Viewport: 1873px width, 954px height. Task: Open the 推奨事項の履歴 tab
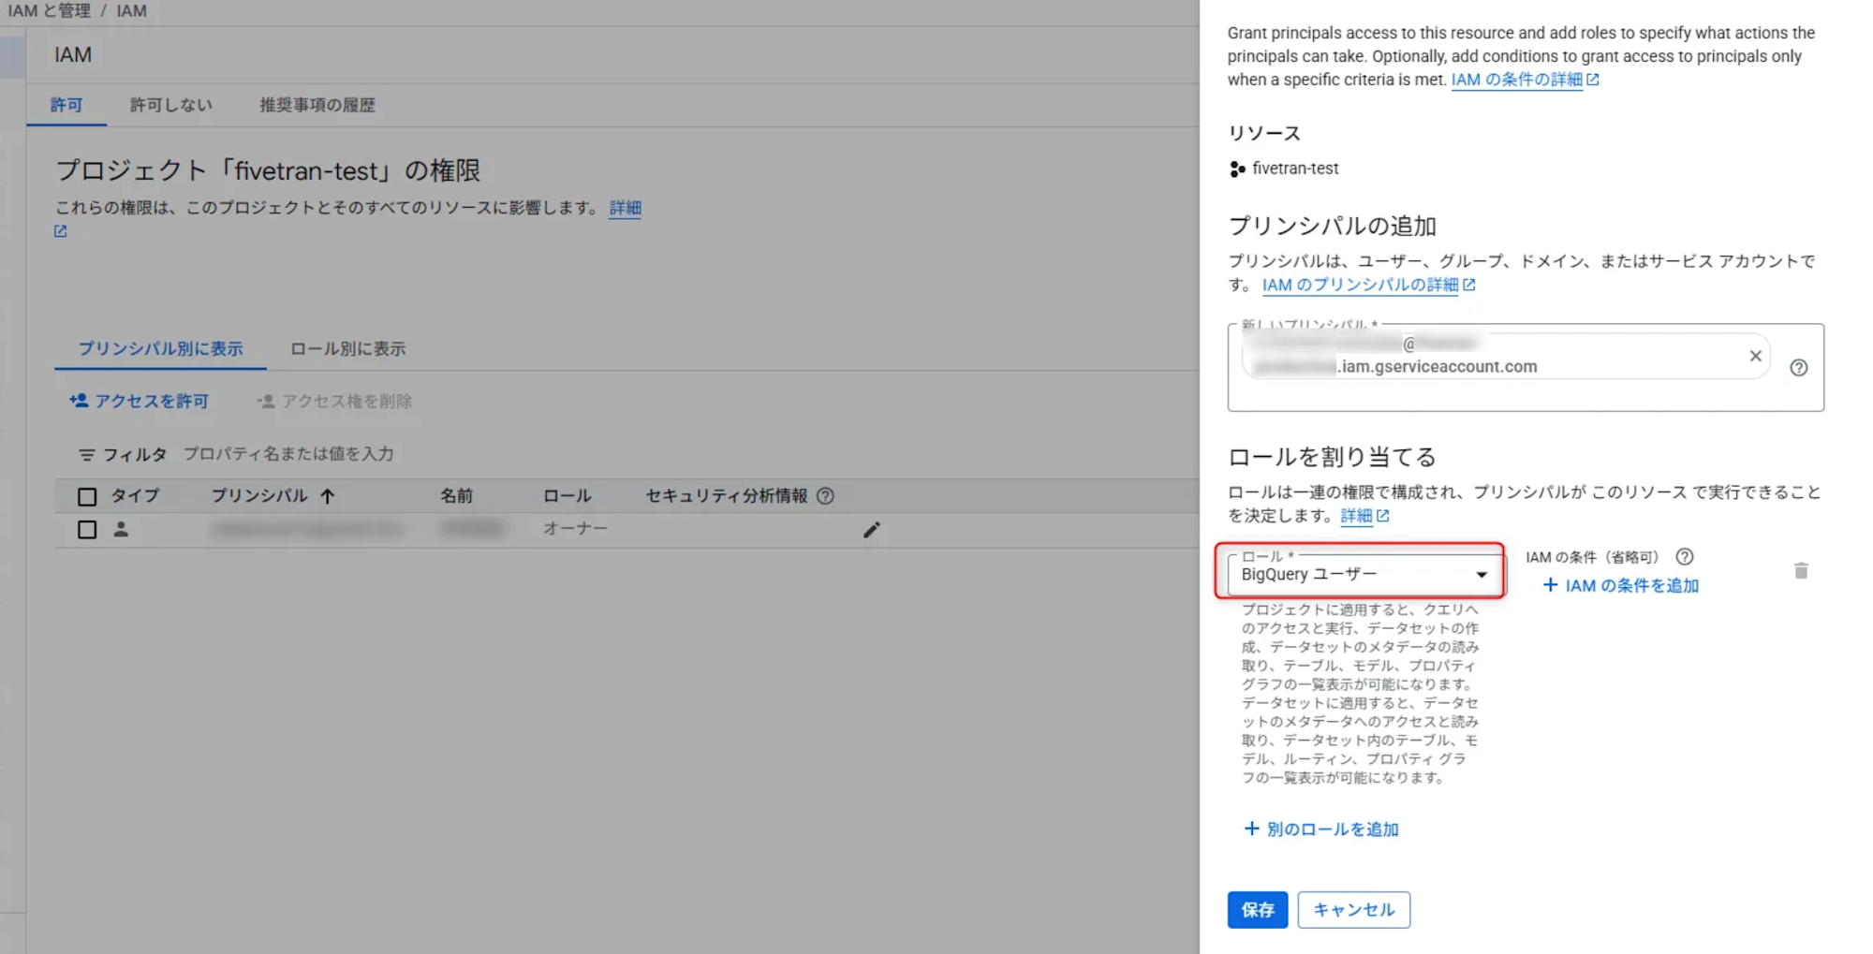click(x=317, y=105)
